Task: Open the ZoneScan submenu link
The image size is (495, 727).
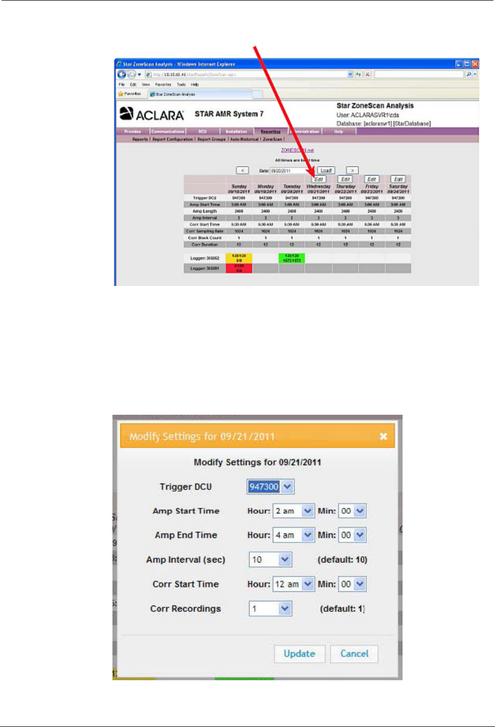Action: [272, 139]
